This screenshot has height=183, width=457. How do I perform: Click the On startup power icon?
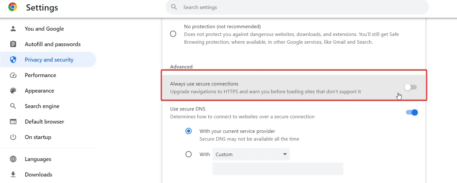coord(13,137)
